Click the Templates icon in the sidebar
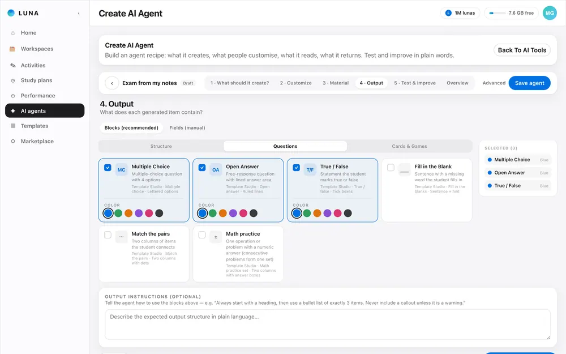 click(x=13, y=126)
